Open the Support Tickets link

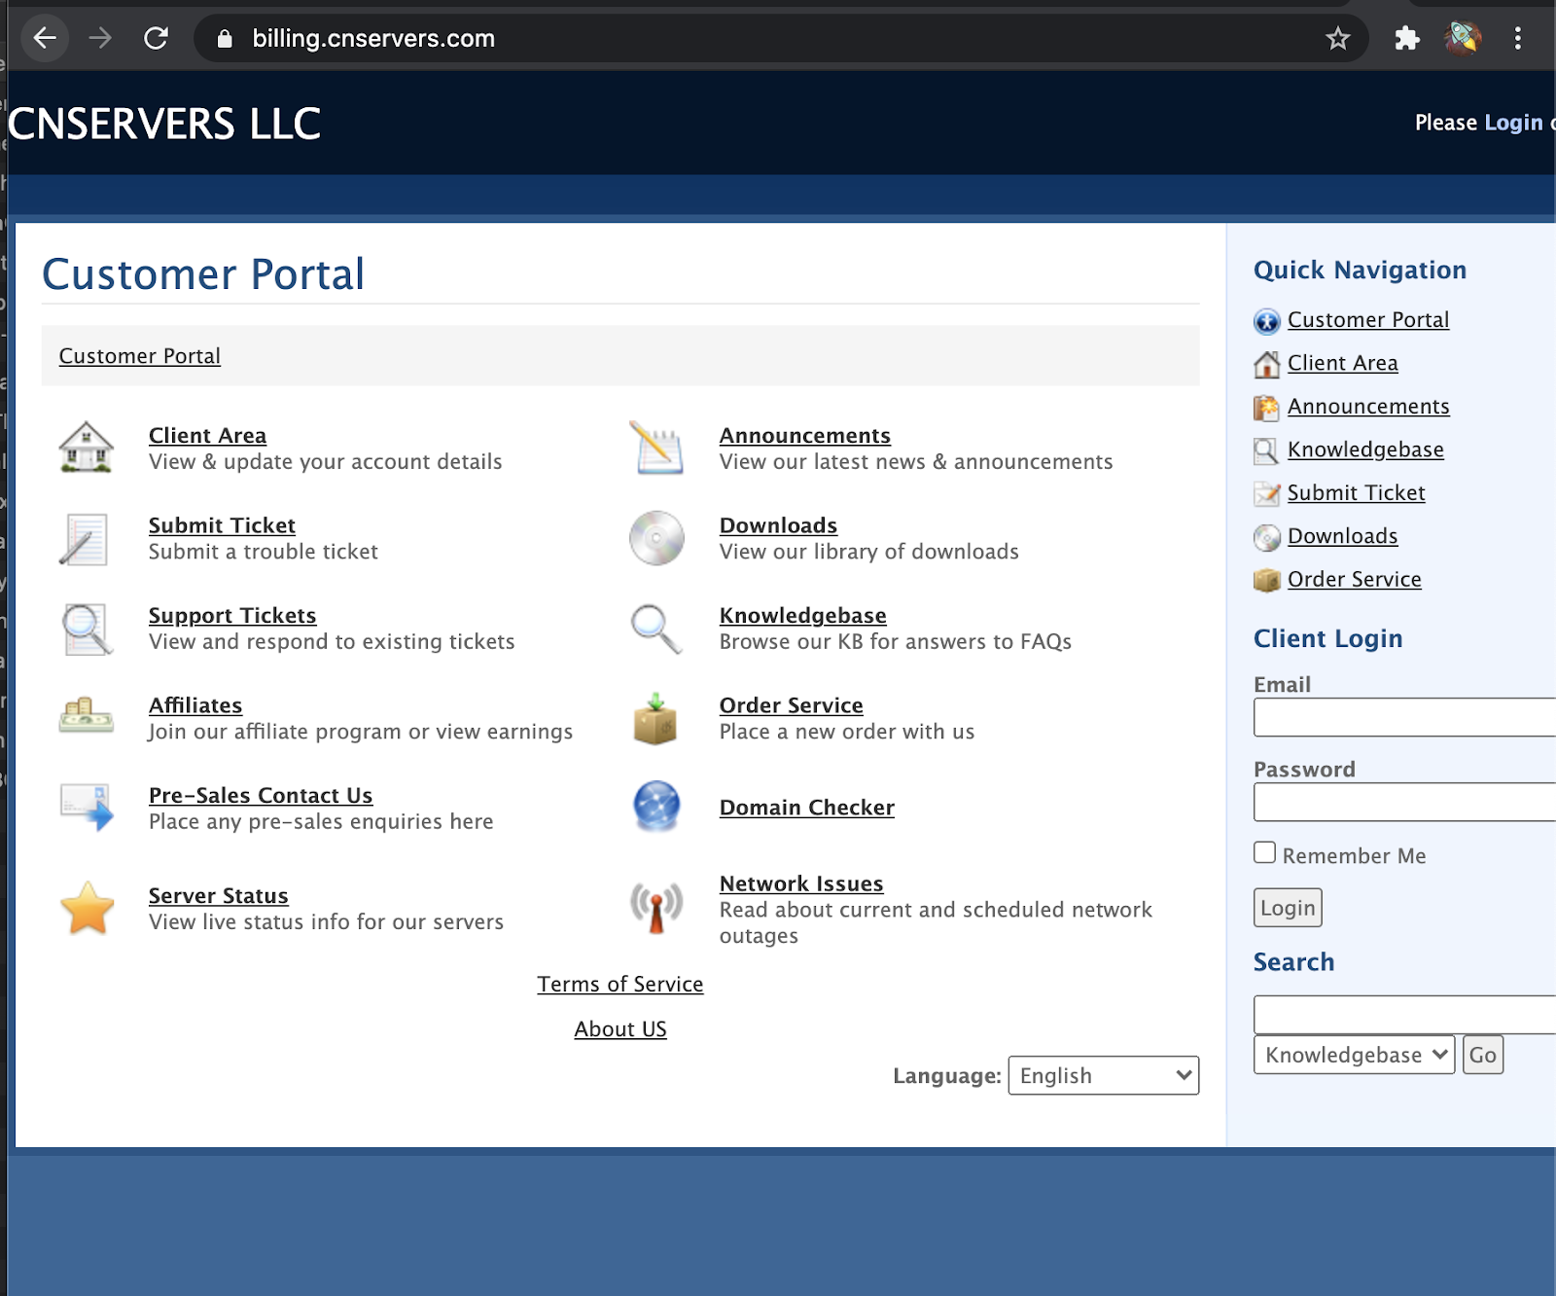232,616
